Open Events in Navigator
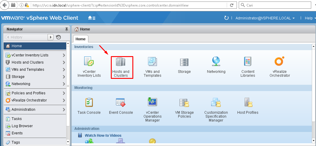This screenshot has width=316, height=146. tap(35, 133)
